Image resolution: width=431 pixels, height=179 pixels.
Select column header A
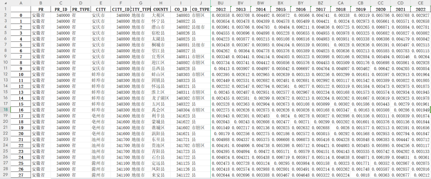(21, 3)
